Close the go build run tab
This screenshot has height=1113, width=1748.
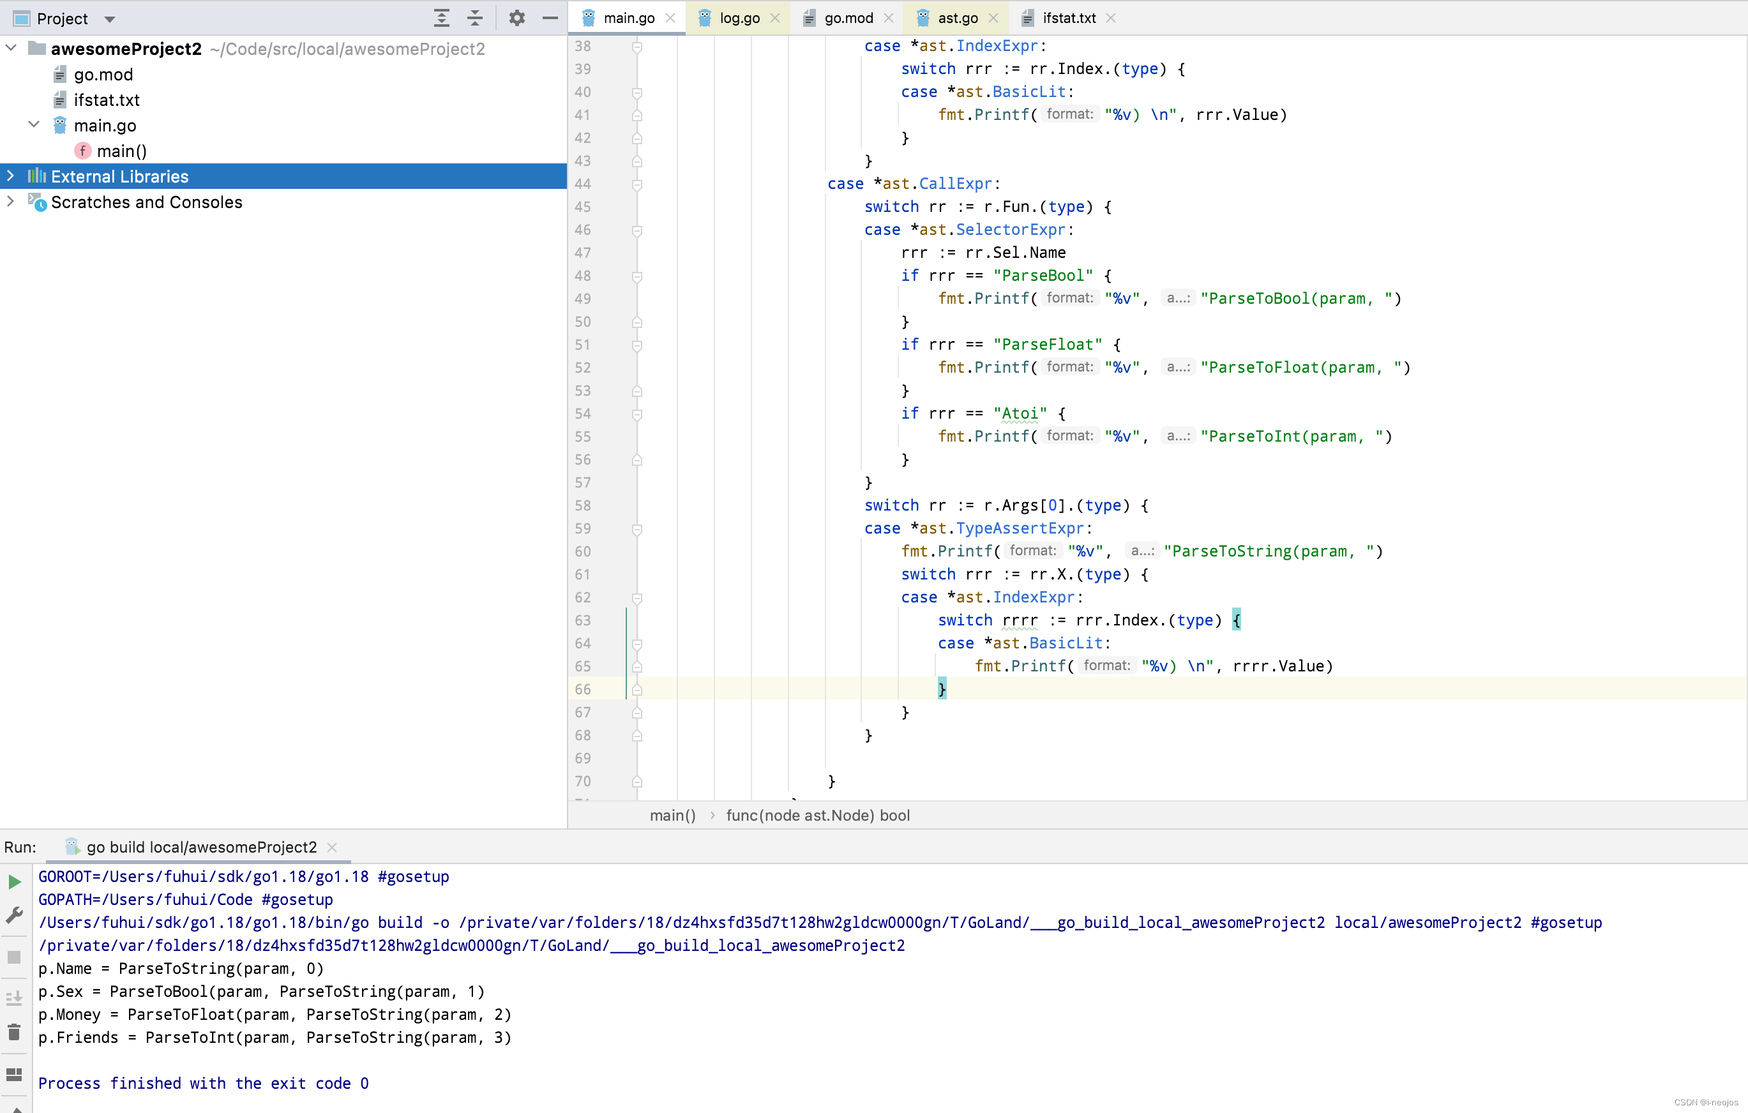coord(333,847)
